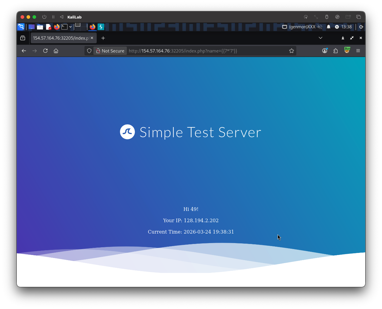382x309 pixels.
Task: Expand the terminal launcher dropdown in the taskbar
Action: tap(70, 27)
